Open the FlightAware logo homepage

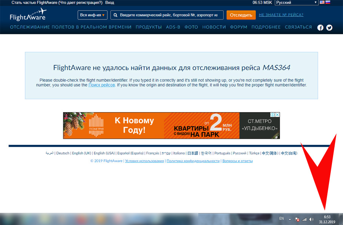(x=28, y=14)
